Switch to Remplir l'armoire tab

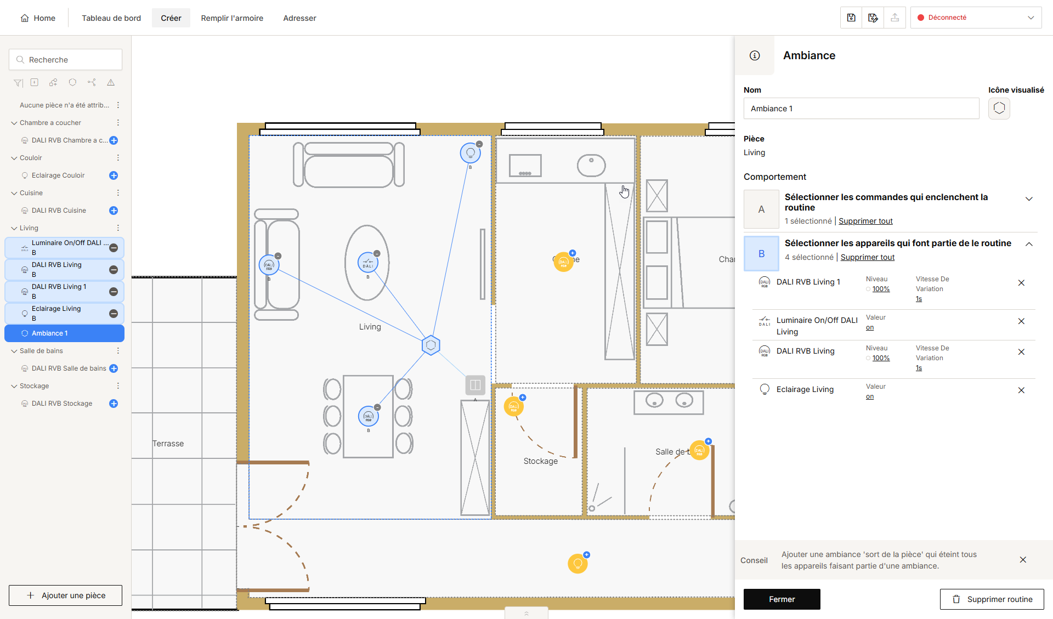coord(232,18)
